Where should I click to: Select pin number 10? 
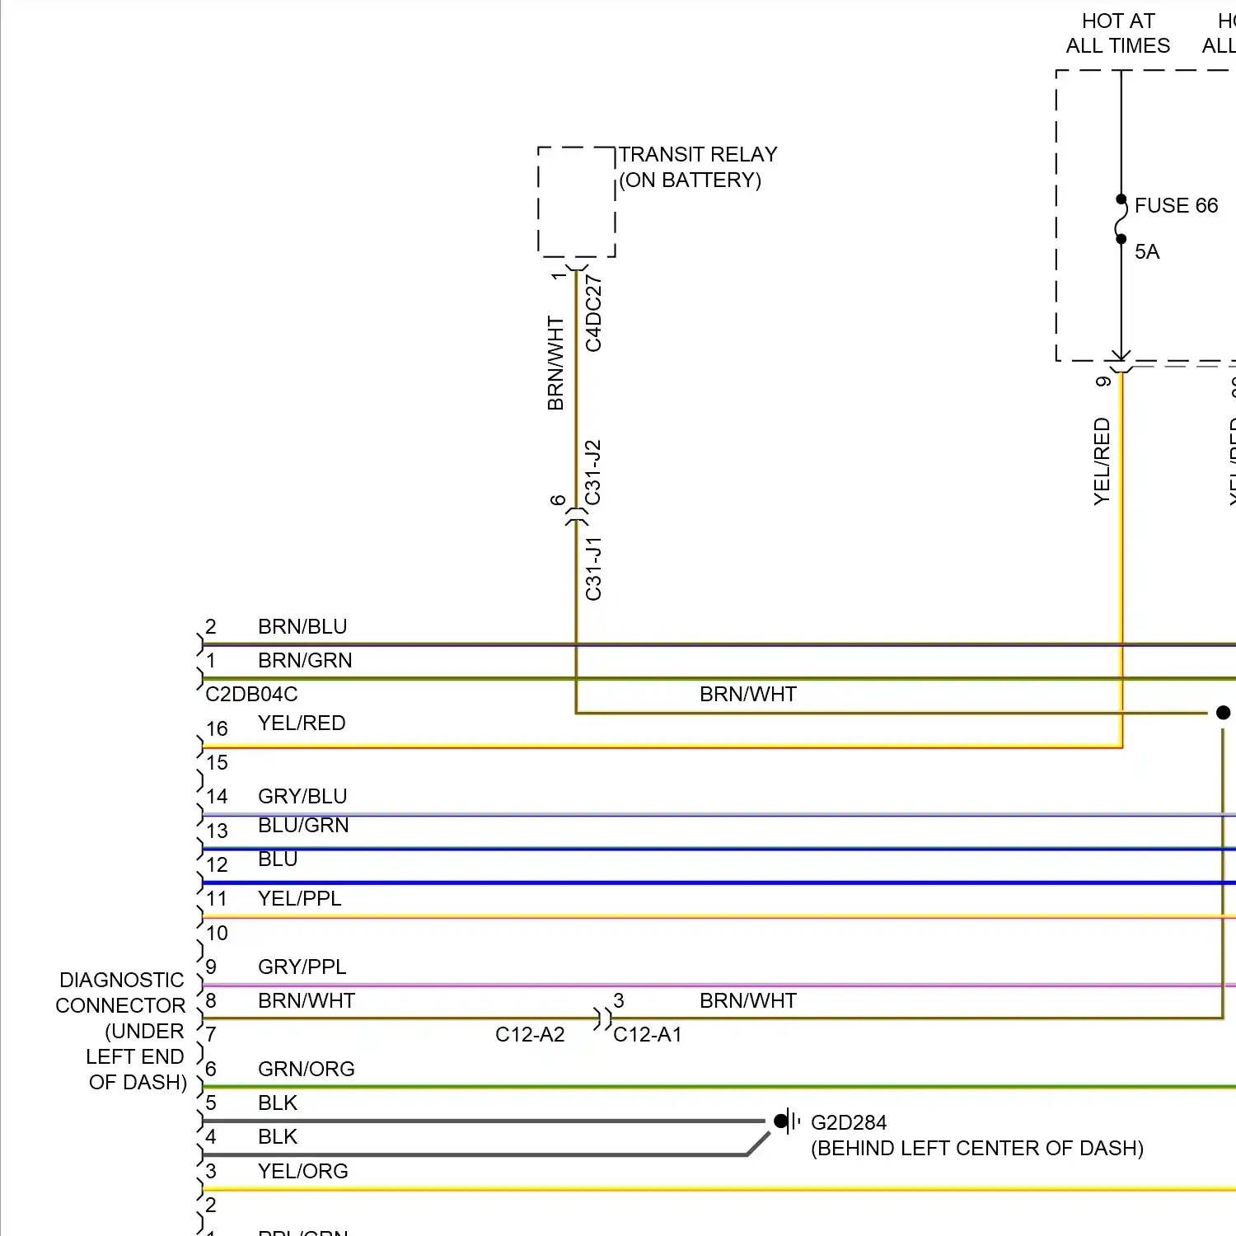(x=217, y=934)
